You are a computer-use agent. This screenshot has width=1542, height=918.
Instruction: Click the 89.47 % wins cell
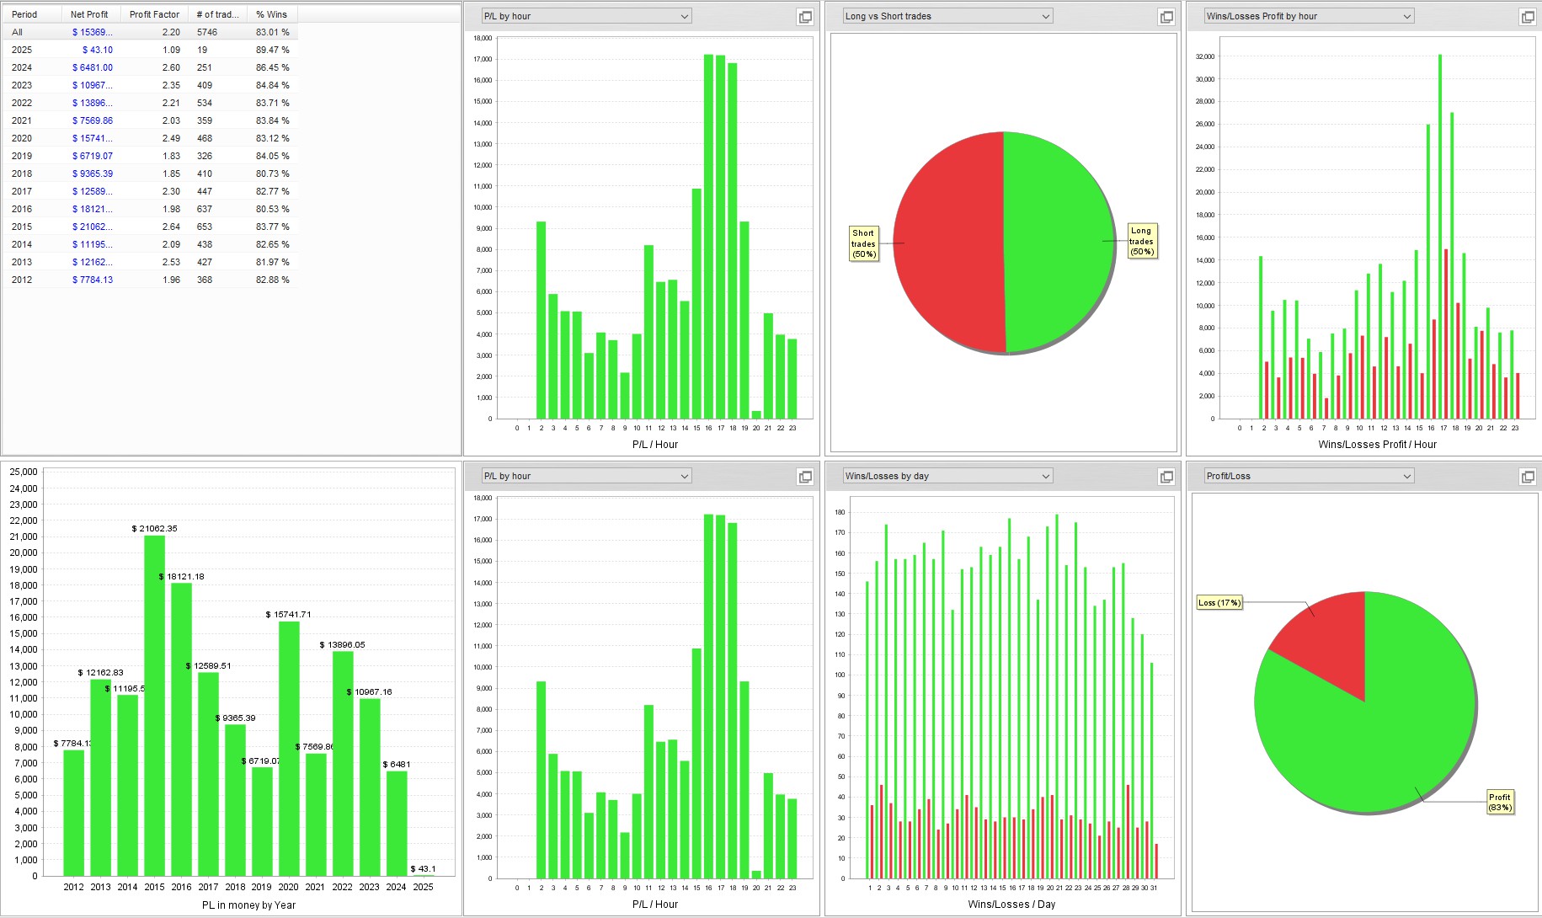click(273, 50)
